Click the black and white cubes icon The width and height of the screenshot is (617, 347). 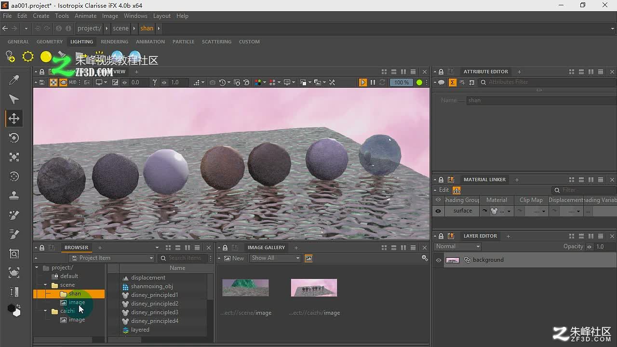pos(14,310)
